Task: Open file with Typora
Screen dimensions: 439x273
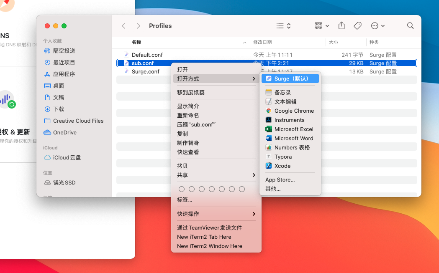Action: click(x=283, y=157)
